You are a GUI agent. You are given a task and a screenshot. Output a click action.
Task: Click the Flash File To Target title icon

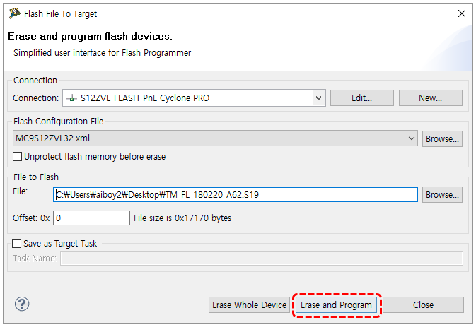14,13
